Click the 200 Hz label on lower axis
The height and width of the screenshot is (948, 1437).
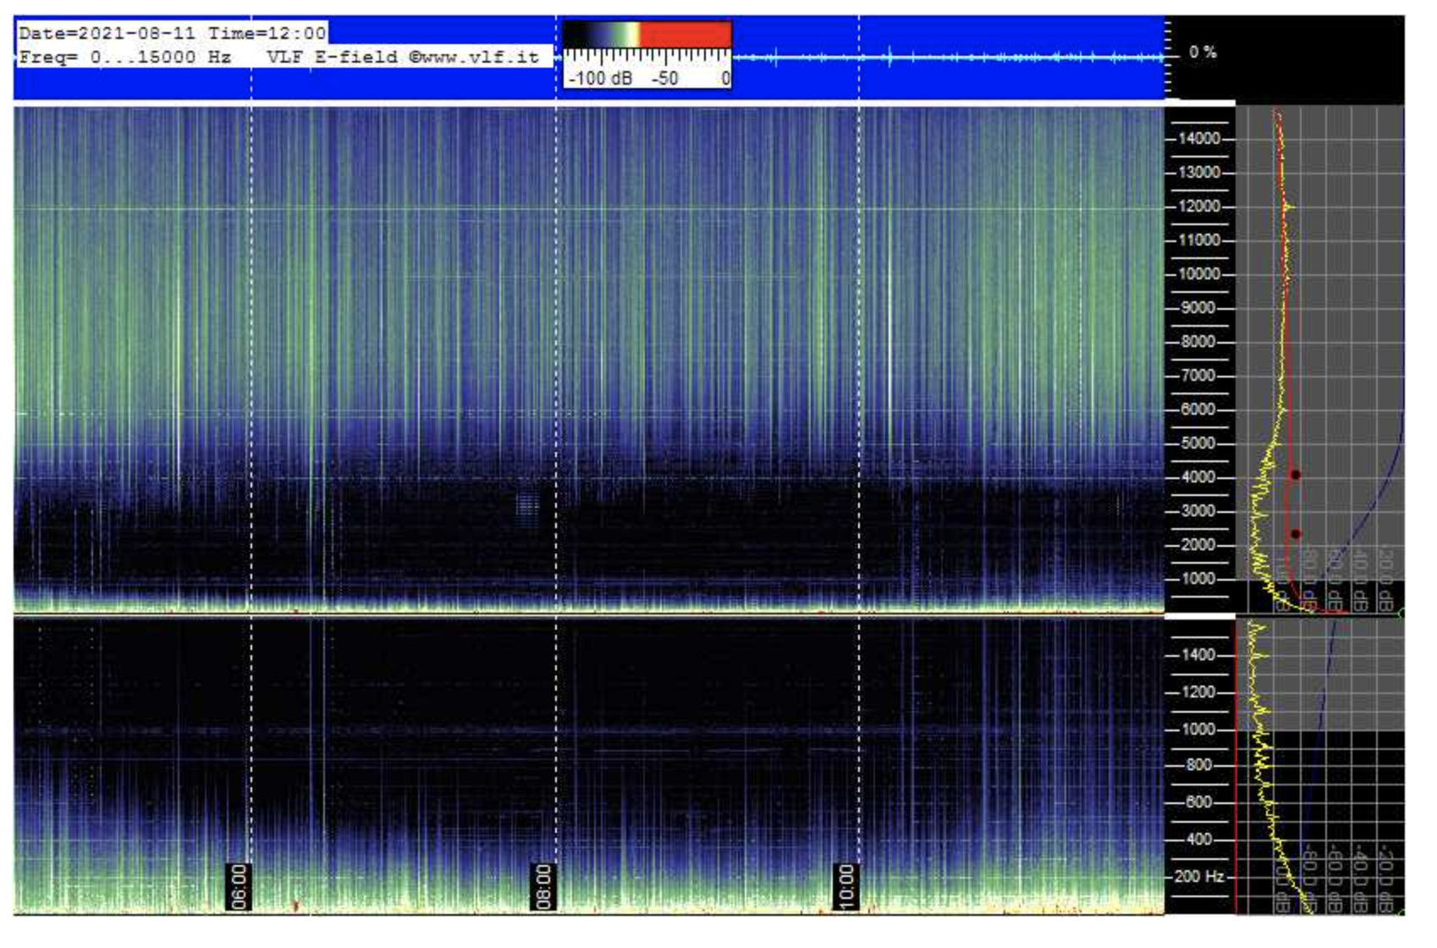click(x=1199, y=876)
